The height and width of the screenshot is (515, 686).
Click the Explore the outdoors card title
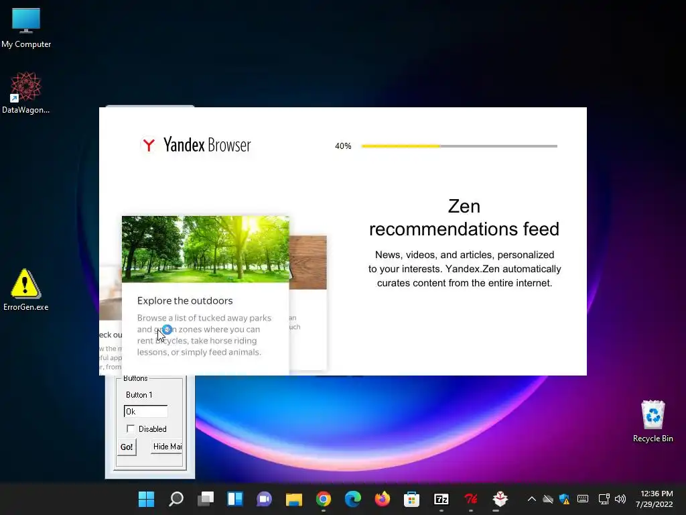point(185,300)
